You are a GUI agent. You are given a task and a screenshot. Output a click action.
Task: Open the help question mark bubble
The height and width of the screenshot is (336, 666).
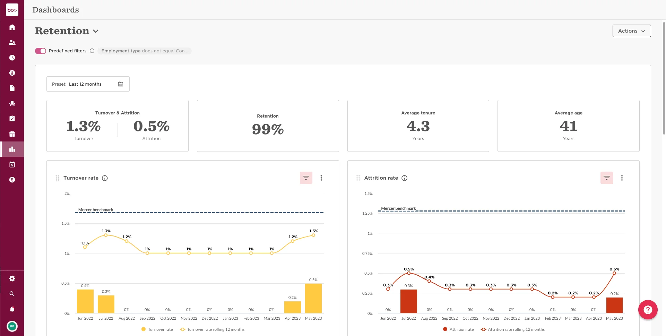coord(648,310)
